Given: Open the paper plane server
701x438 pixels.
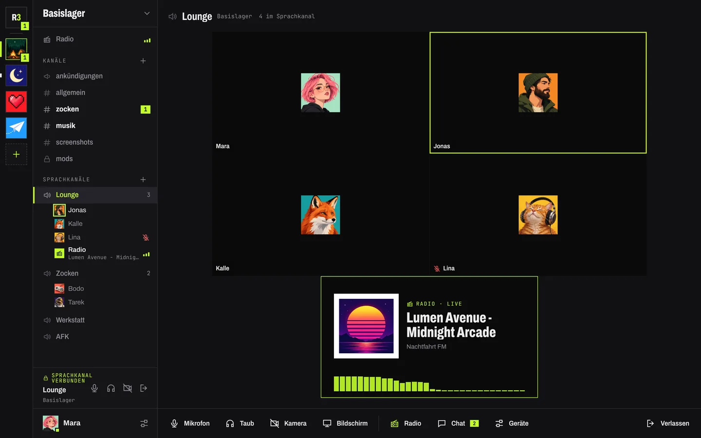Looking at the screenshot, I should (x=16, y=128).
